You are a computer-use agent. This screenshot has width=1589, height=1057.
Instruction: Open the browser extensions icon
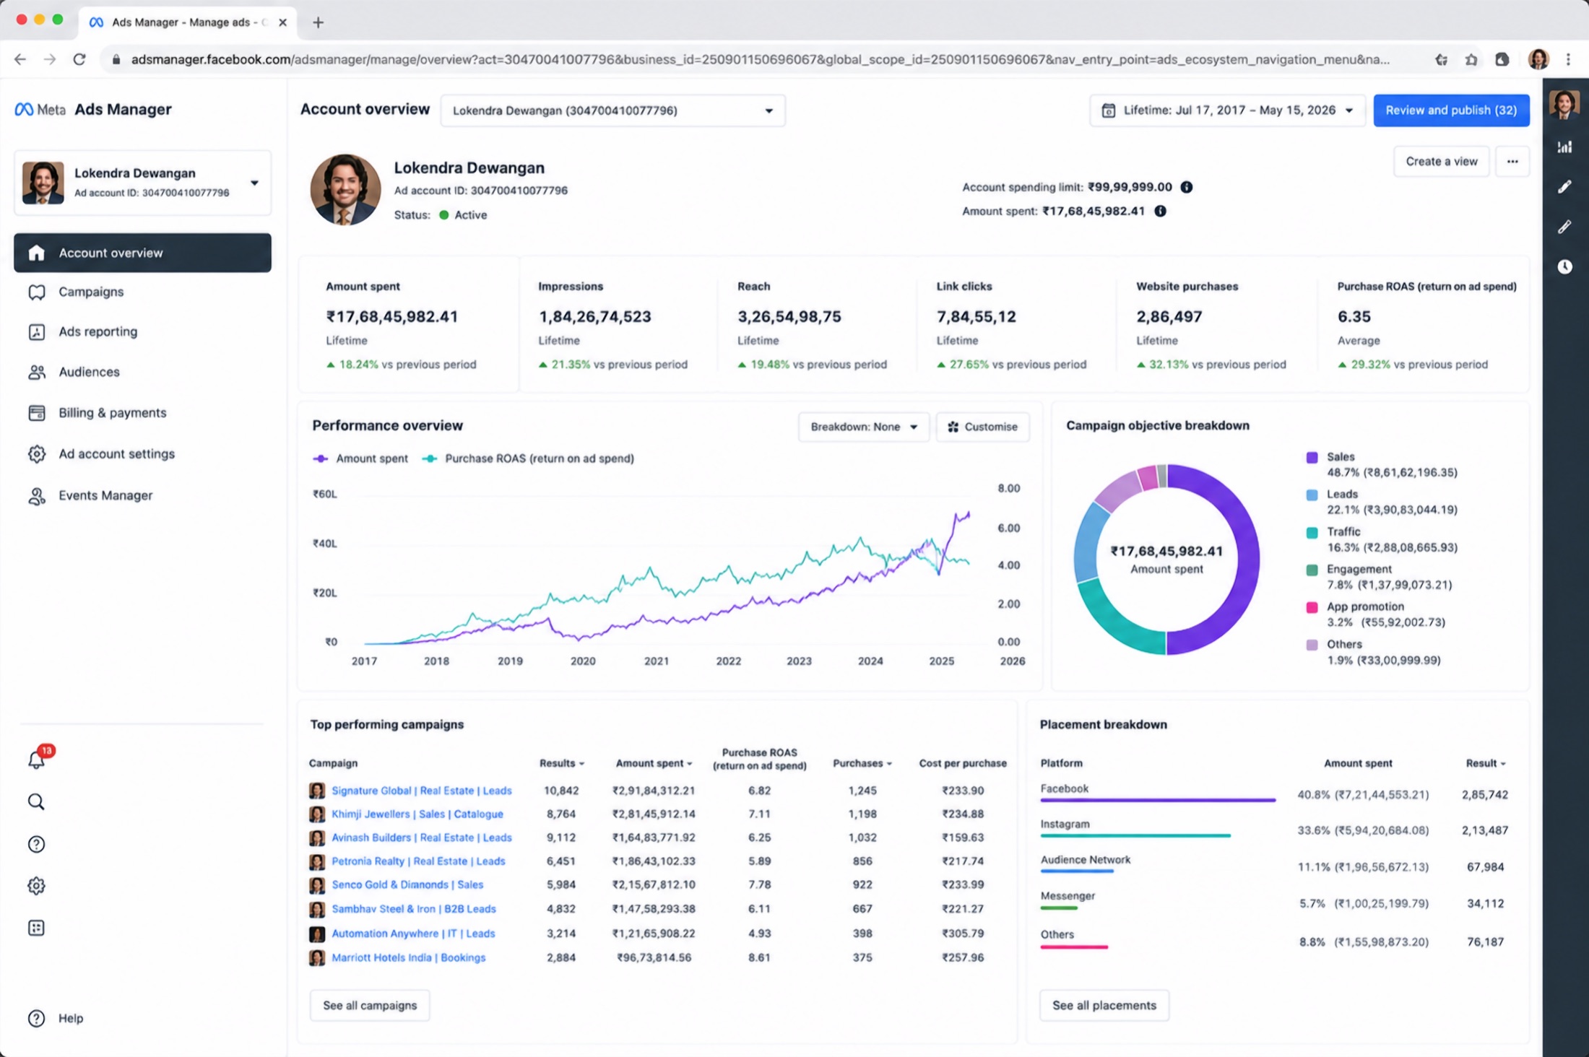1502,59
